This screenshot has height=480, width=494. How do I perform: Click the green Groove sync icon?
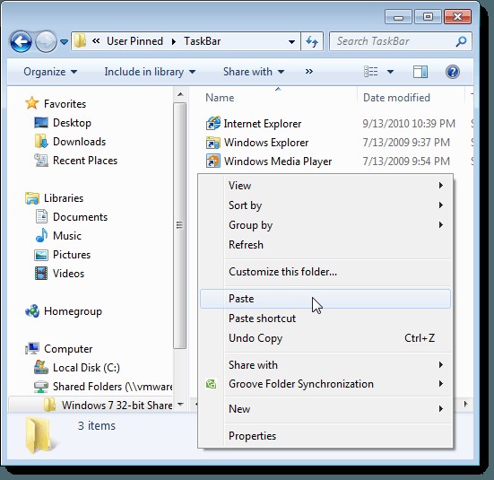coord(211,384)
